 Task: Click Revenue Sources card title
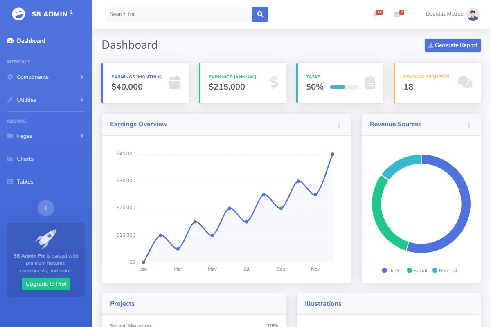coord(396,124)
